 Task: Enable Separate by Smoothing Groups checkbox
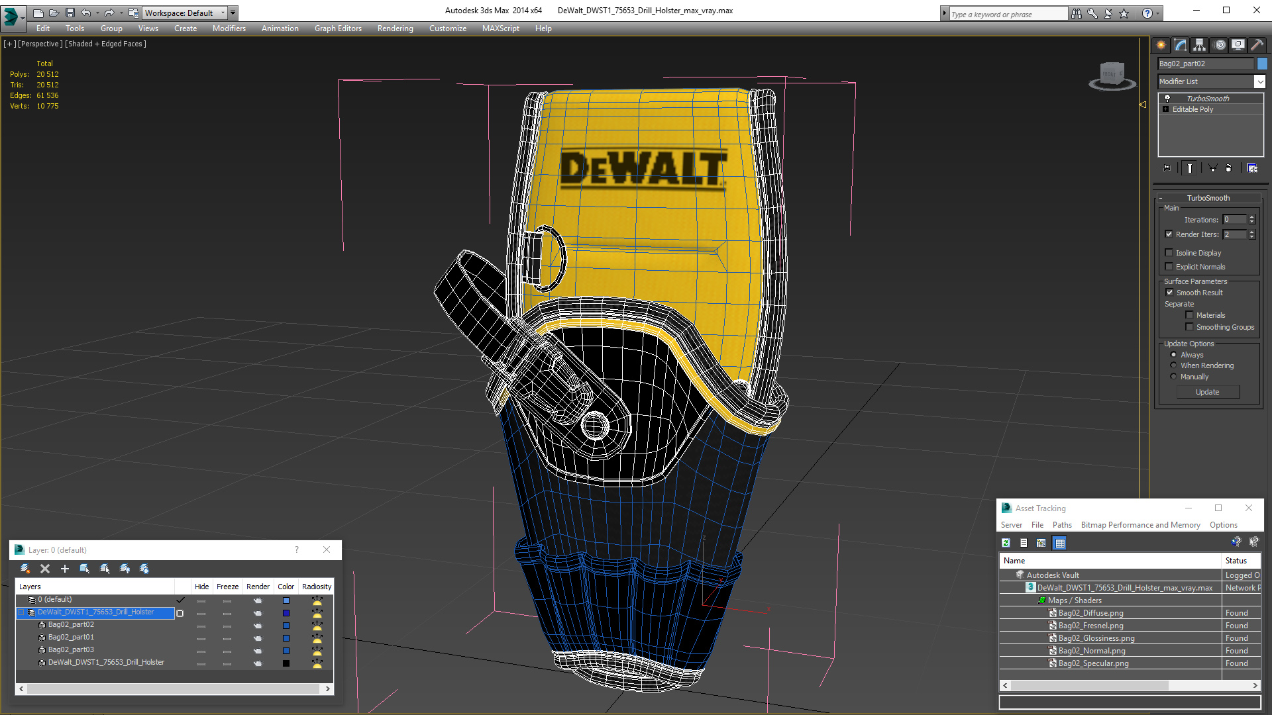click(x=1190, y=327)
